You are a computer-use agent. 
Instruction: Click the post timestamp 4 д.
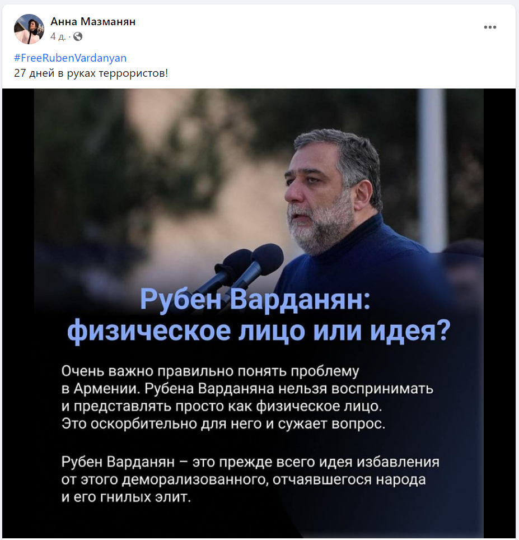(x=58, y=36)
